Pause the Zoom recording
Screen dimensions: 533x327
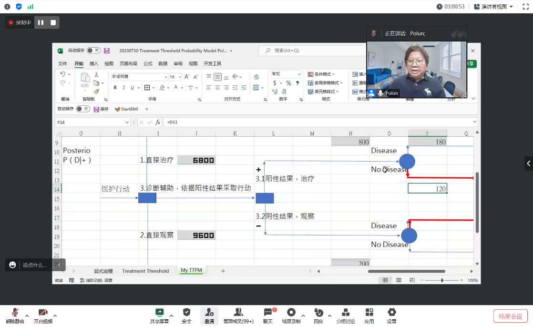point(41,22)
